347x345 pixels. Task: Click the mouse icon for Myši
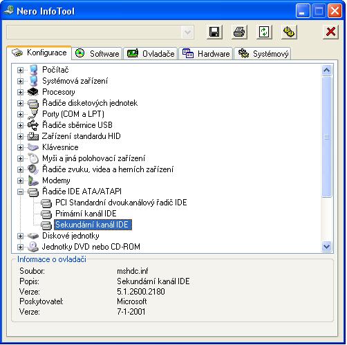coord(33,158)
